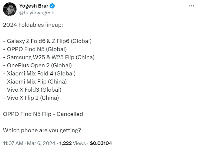This screenshot has width=199, height=149.
Task: Click the 11:07 AM timestamp
Action: pyautogui.click(x=13, y=143)
